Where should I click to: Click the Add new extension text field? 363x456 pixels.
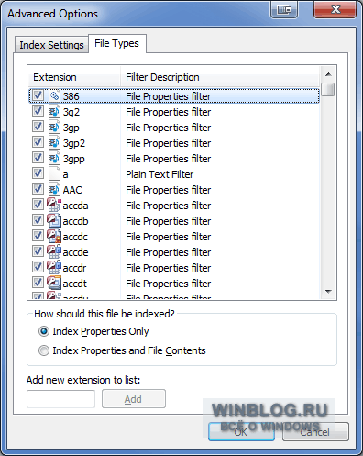coord(60,399)
